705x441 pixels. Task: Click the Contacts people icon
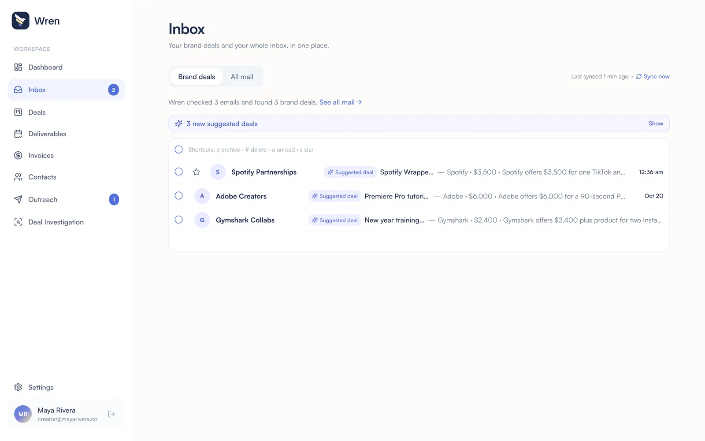click(18, 177)
